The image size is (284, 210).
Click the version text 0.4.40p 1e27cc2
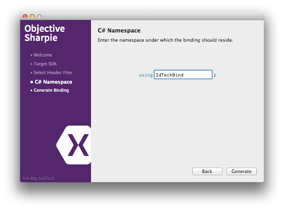click(38, 178)
